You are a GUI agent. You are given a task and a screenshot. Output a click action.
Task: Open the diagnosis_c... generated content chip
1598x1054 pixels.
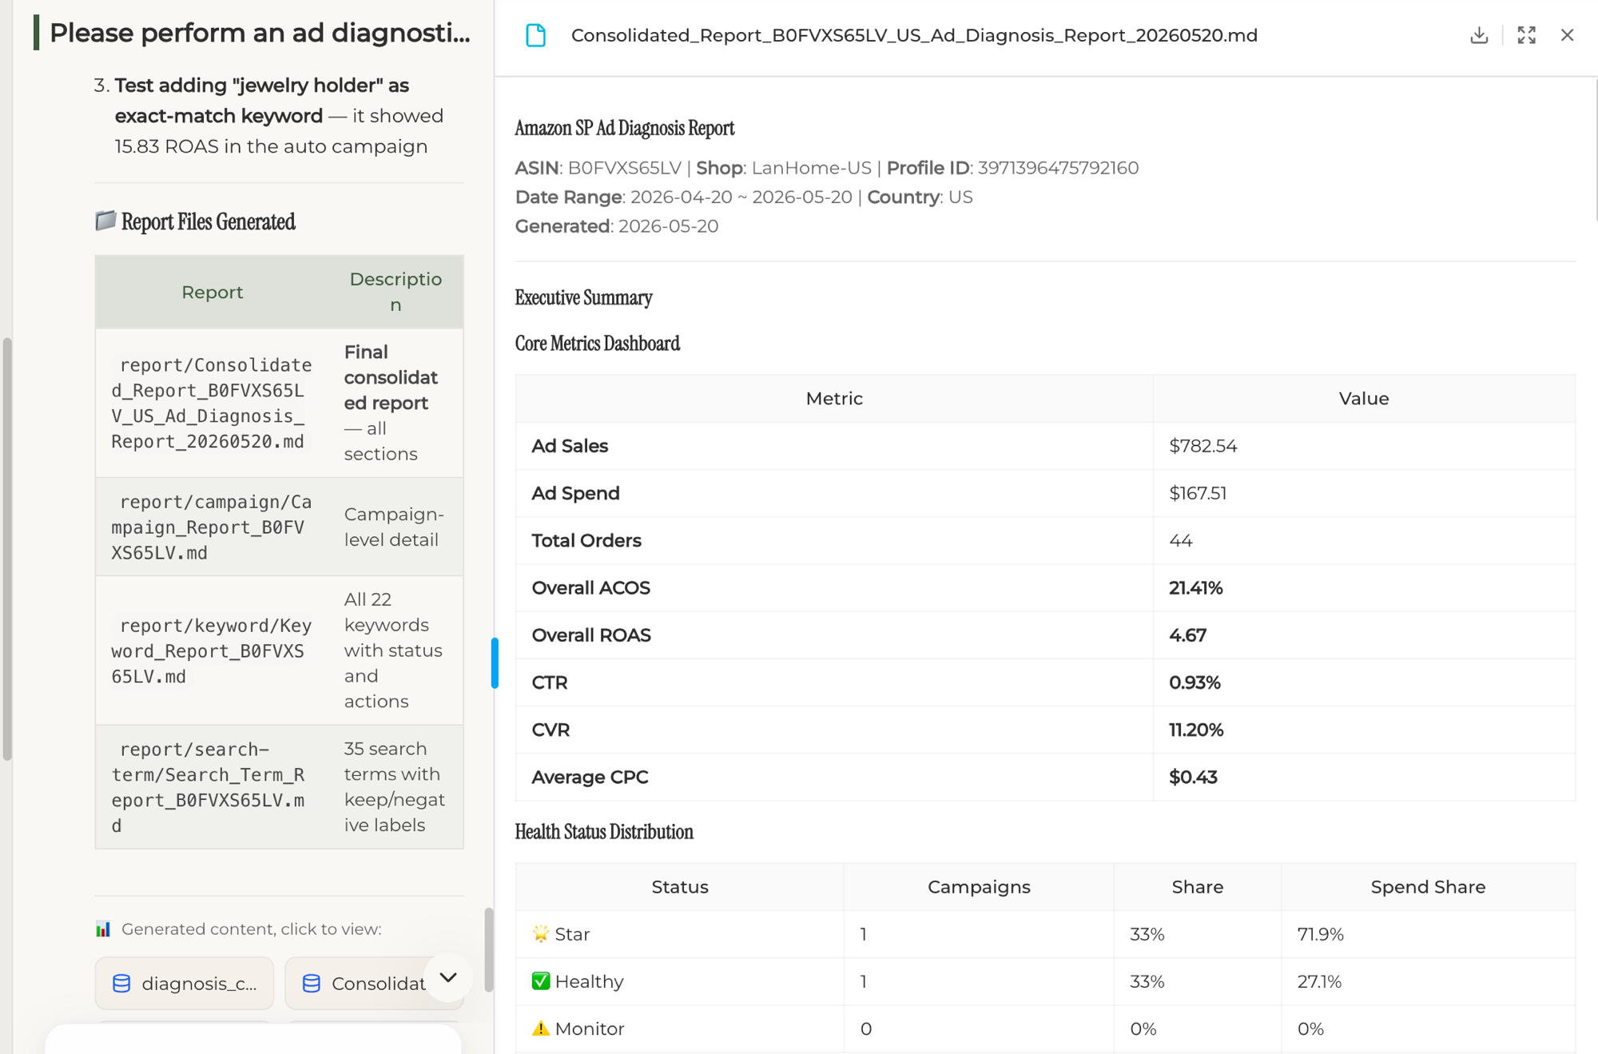(185, 983)
